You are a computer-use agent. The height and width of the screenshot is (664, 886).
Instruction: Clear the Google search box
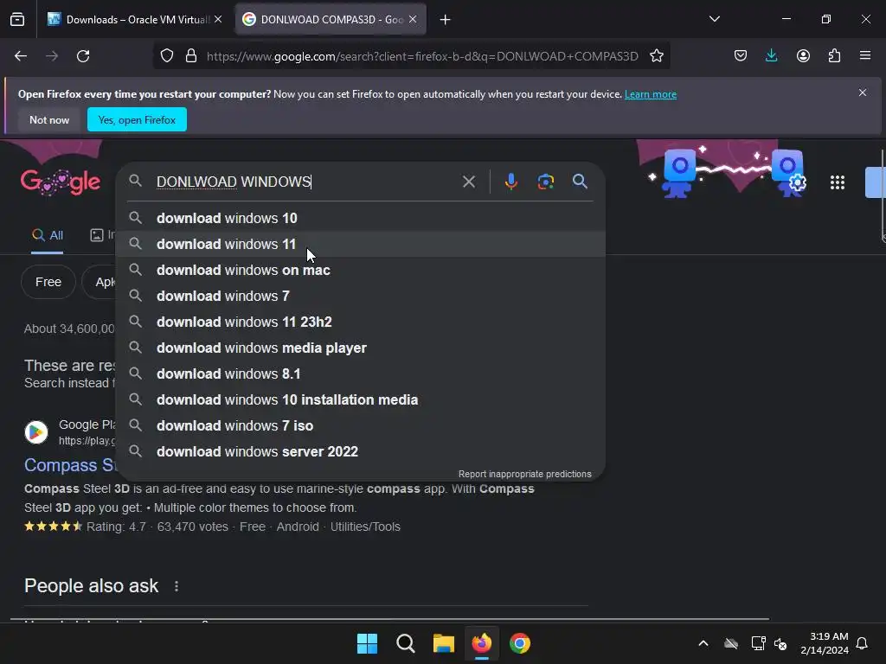(468, 182)
